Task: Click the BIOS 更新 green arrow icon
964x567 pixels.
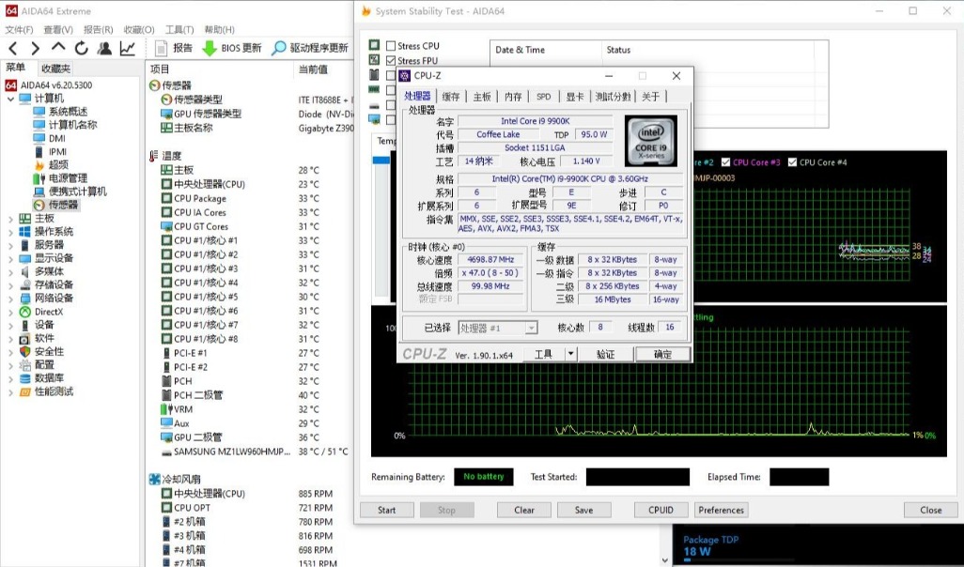Action: pos(209,47)
